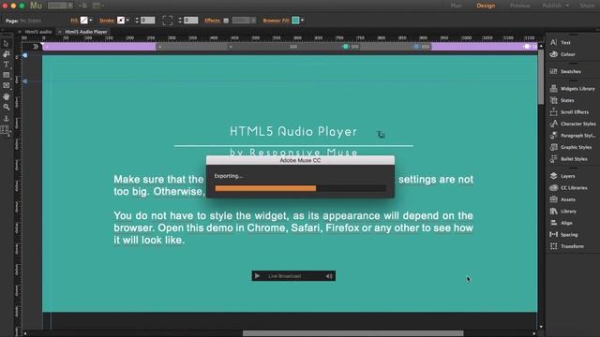
Task: Select the Anchor tool
Action: point(7,119)
